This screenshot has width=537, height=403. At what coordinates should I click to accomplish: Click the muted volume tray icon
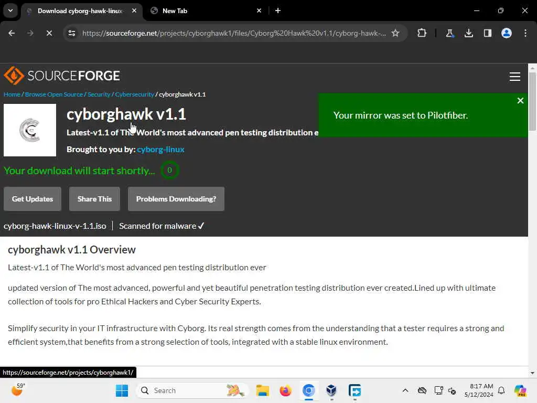(452, 390)
